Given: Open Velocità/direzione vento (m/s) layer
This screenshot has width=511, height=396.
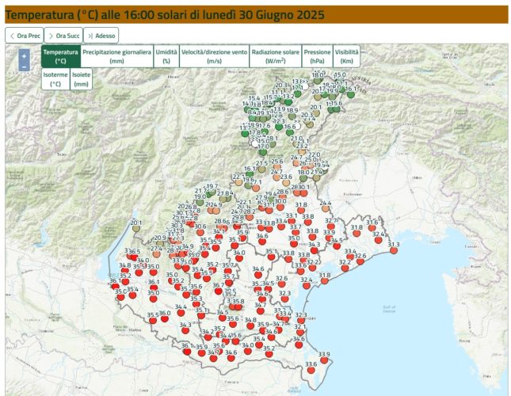Looking at the screenshot, I should click(x=214, y=55).
